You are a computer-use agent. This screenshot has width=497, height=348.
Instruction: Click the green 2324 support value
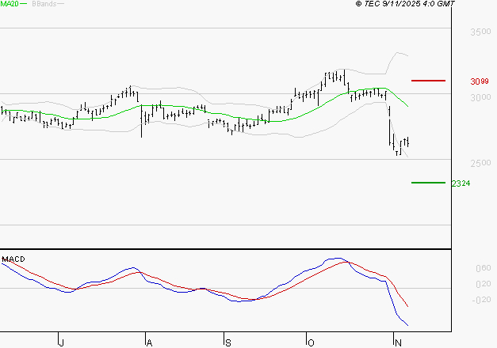(x=461, y=183)
